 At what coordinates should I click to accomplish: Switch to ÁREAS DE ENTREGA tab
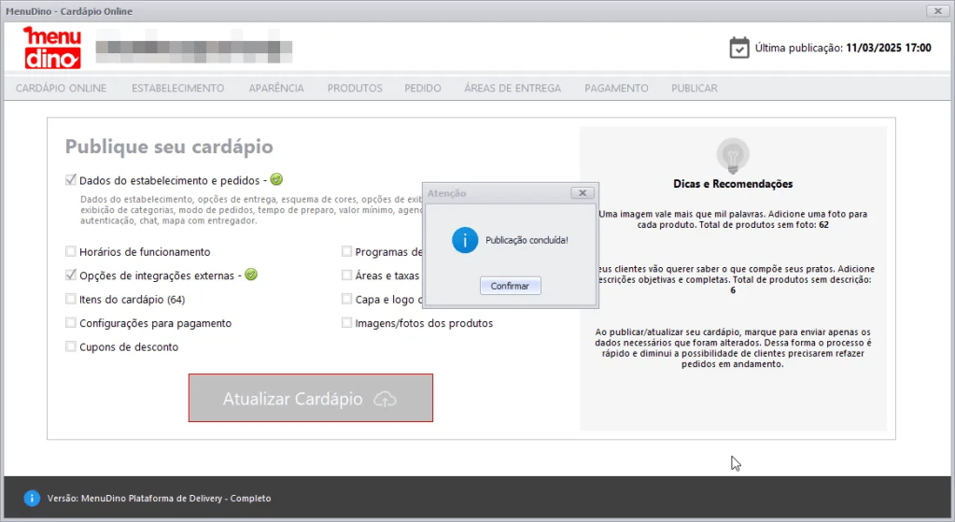click(513, 89)
